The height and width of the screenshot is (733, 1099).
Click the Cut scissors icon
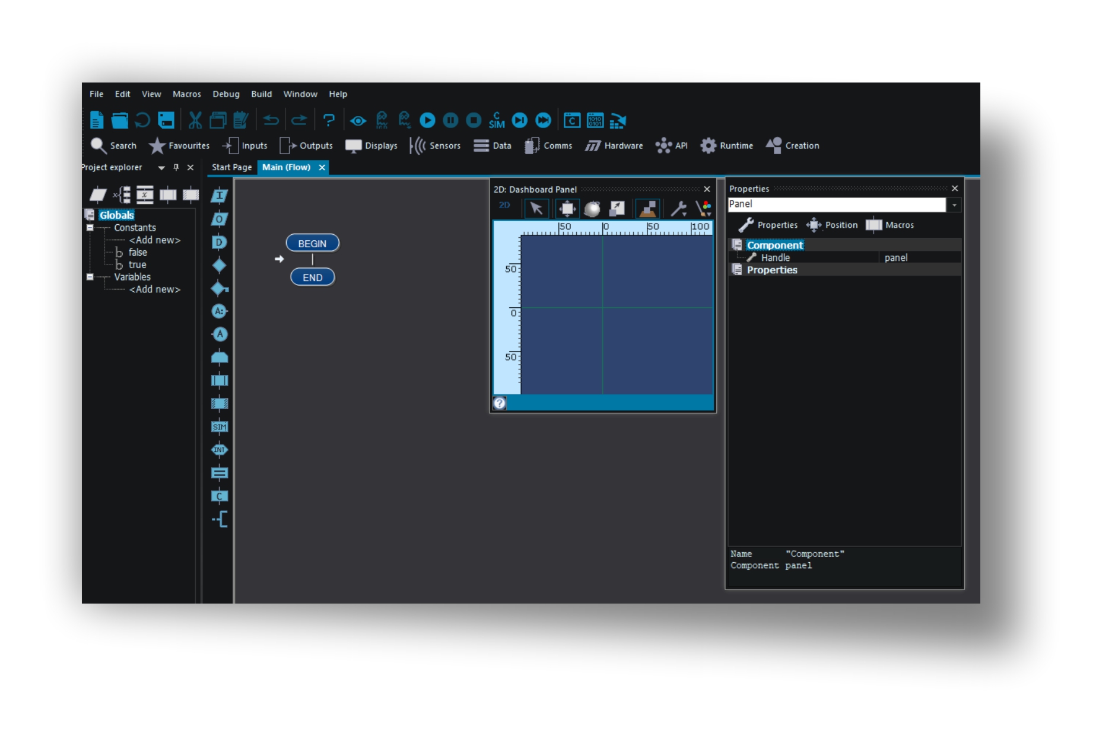click(195, 120)
